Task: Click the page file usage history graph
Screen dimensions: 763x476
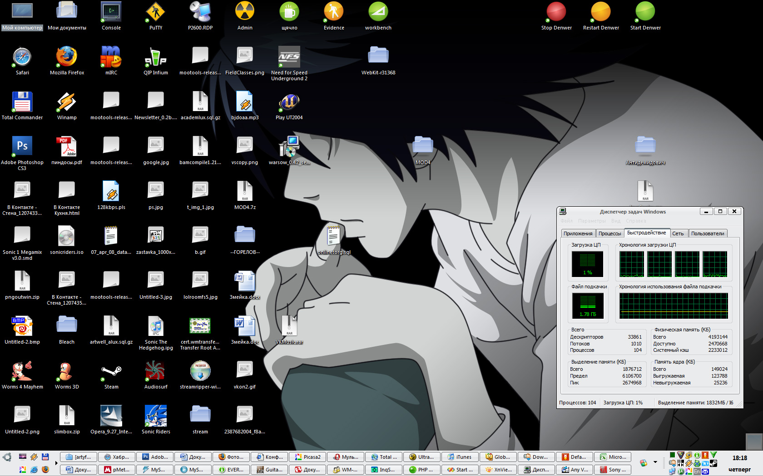Action: coord(674,306)
